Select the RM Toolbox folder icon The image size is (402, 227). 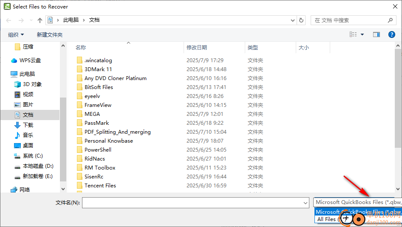point(79,168)
